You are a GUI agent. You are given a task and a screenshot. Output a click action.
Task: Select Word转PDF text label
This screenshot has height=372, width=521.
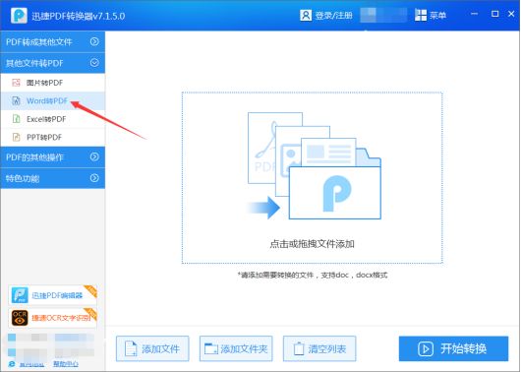click(47, 100)
